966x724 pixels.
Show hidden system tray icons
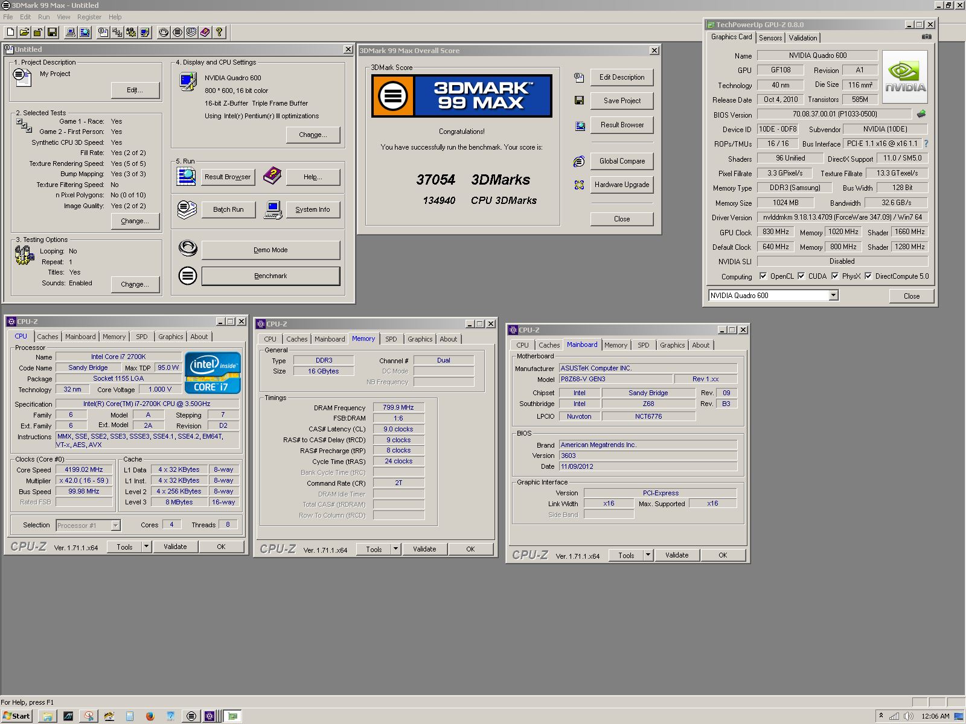(x=881, y=716)
